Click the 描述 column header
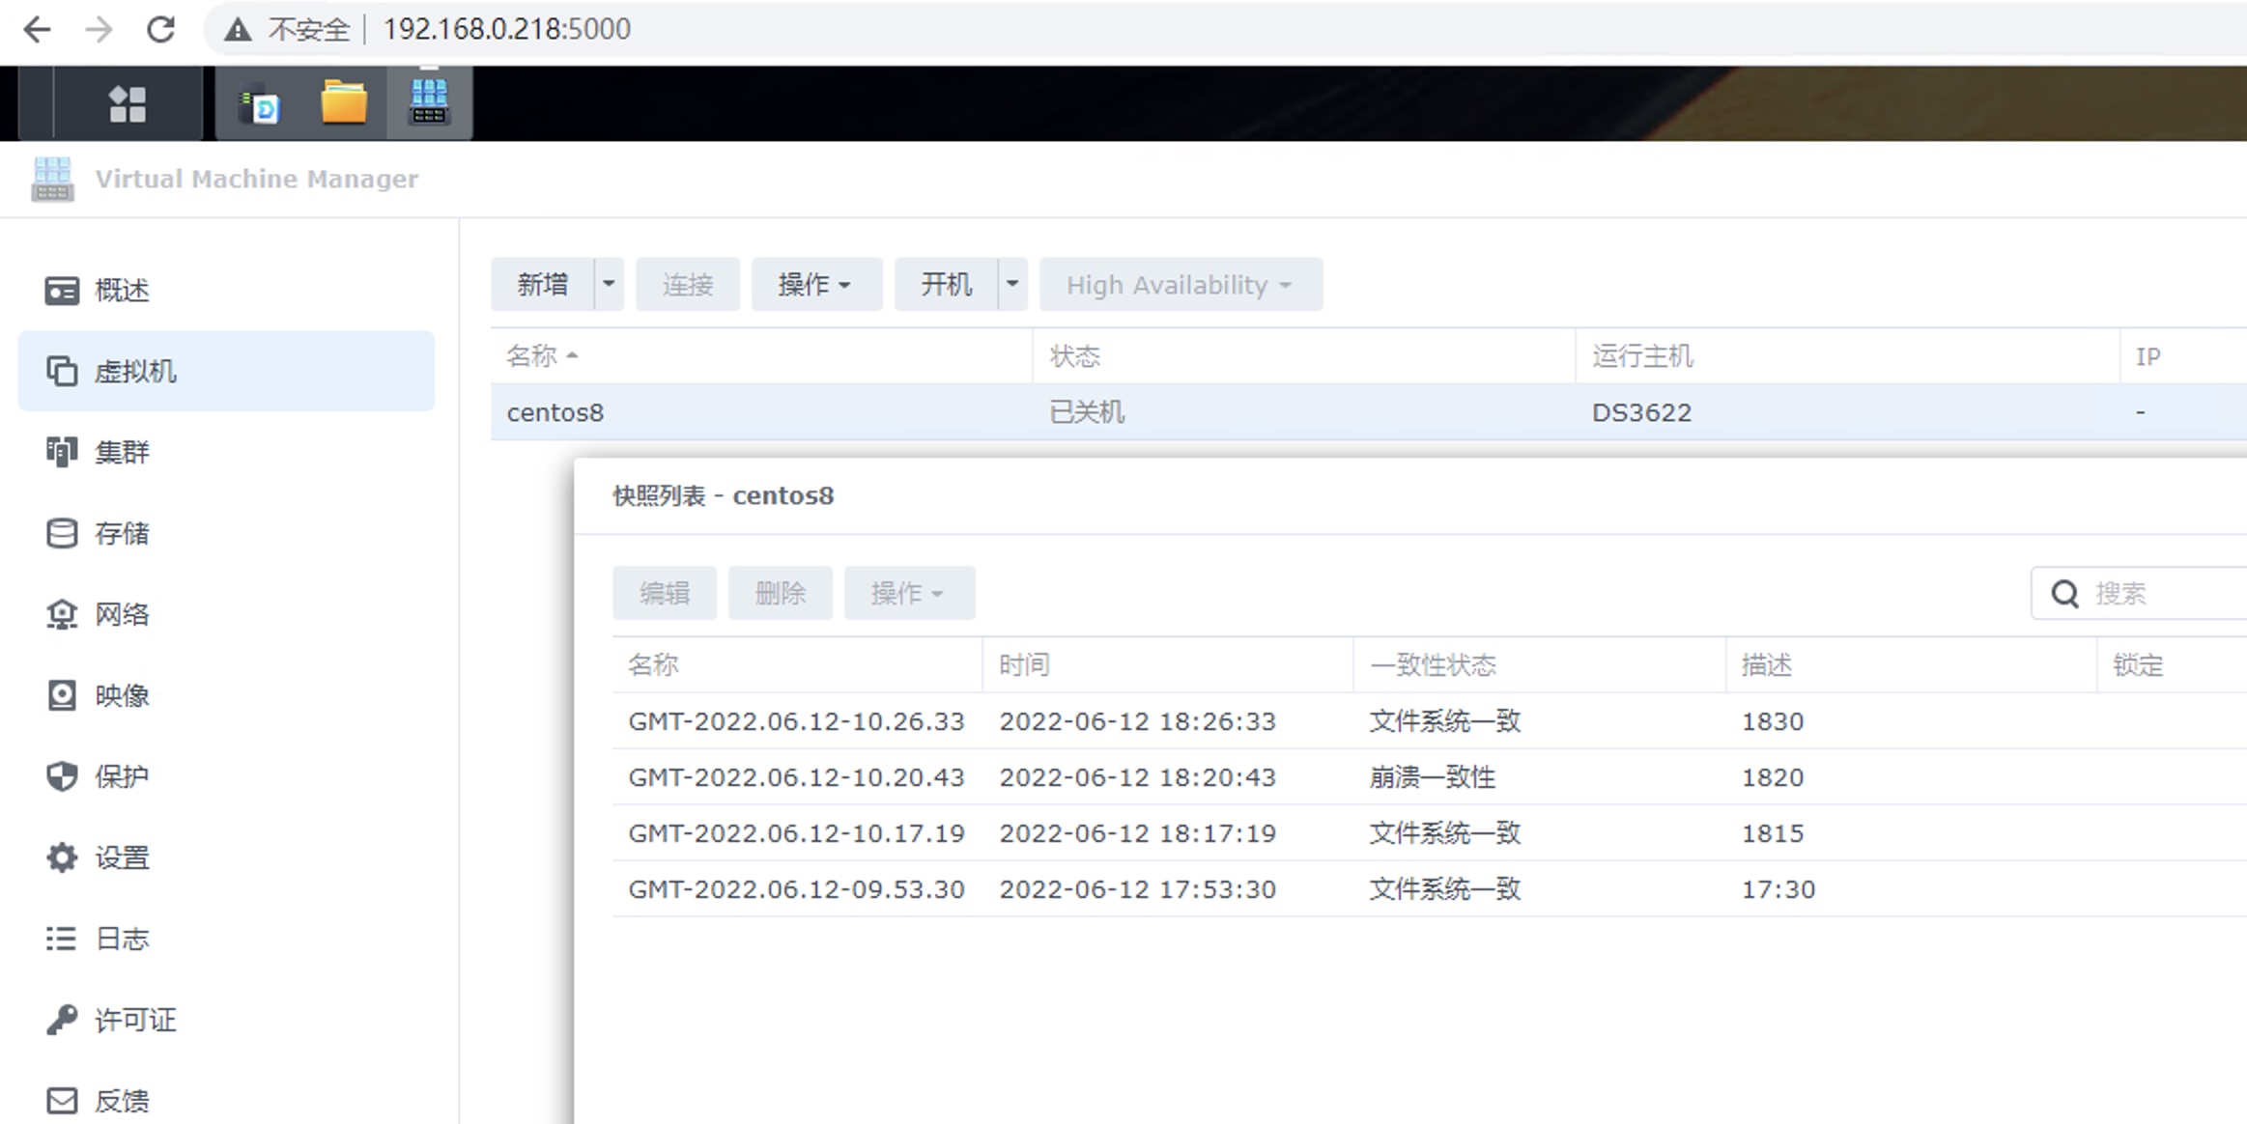The image size is (2247, 1124). [1911, 664]
